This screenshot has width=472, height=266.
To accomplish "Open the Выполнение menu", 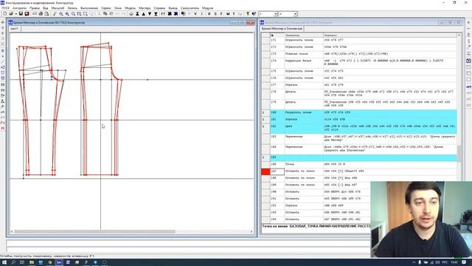I will point(89,8).
